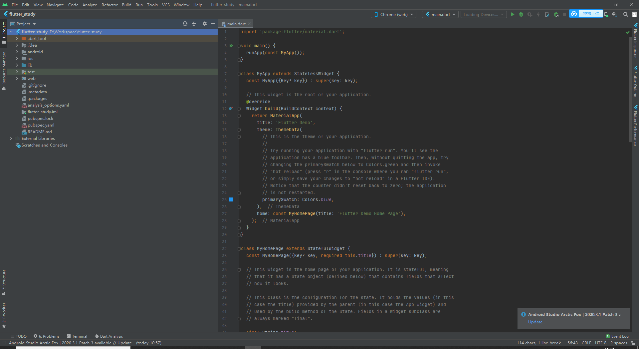Viewport: 639px width, 349px height.
Task: Open the Dart Analysis tool window
Action: coord(109,336)
